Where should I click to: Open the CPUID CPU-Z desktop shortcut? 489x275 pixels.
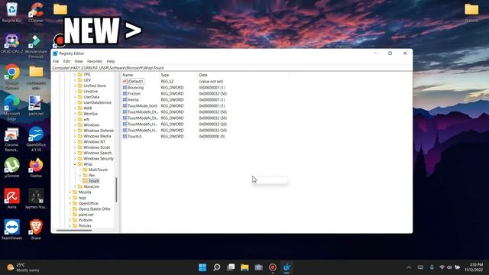[12, 44]
